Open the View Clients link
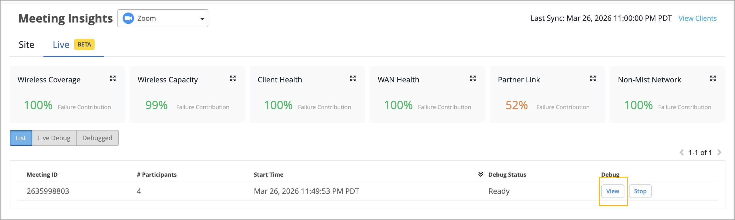The height and width of the screenshot is (220, 735). (x=698, y=19)
